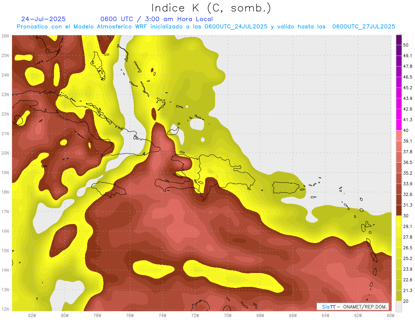This screenshot has width=415, height=320.
Task: Click the salmon swatch between 39.1 and 40
Action: point(399,136)
